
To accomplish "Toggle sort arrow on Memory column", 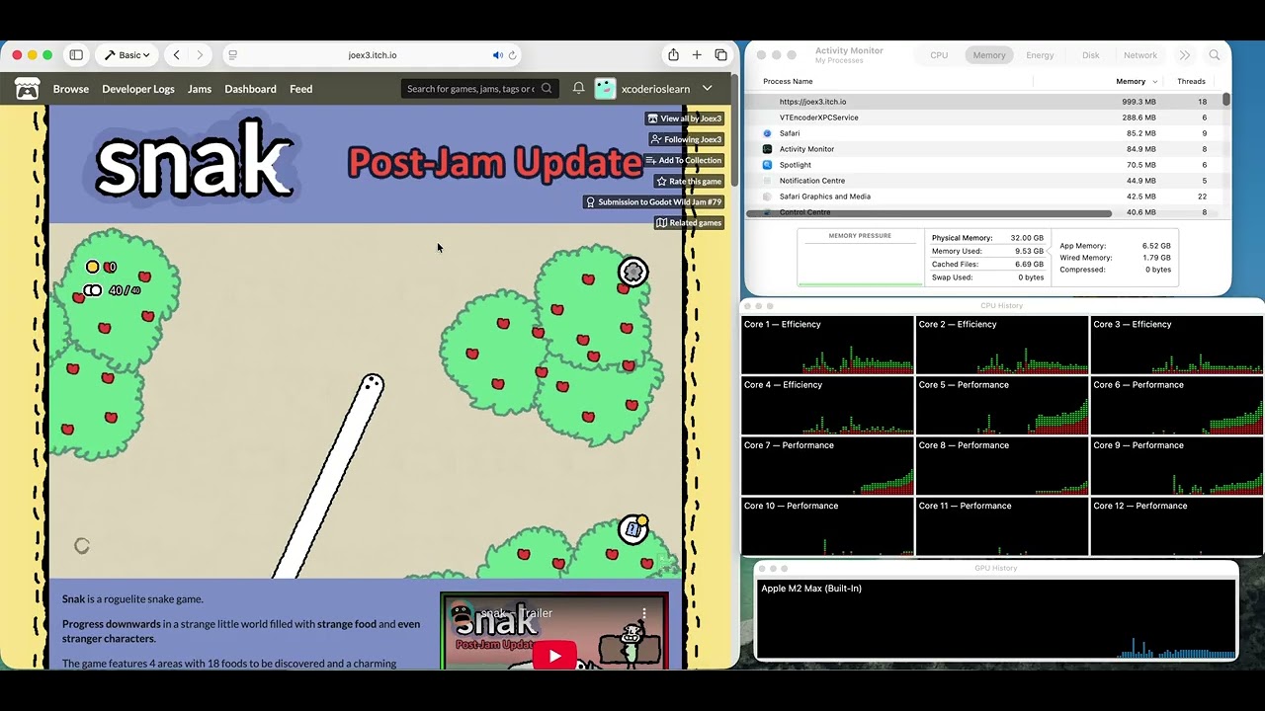I will (x=1153, y=82).
